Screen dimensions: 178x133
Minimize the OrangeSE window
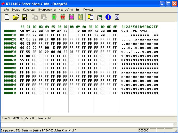[x=163, y=4]
